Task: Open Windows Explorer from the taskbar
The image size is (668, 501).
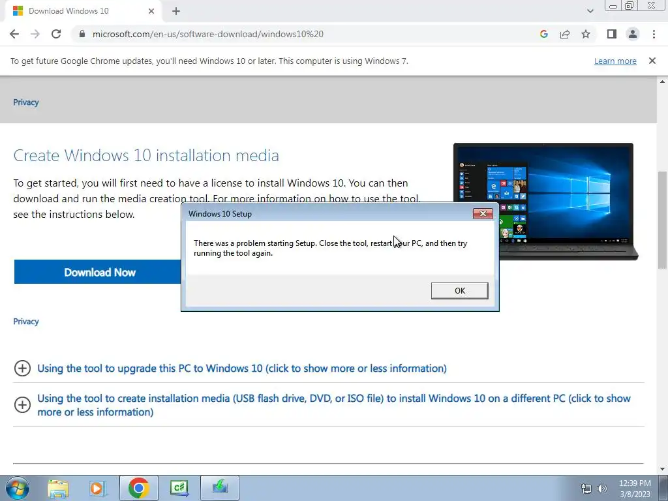Action: pos(58,488)
